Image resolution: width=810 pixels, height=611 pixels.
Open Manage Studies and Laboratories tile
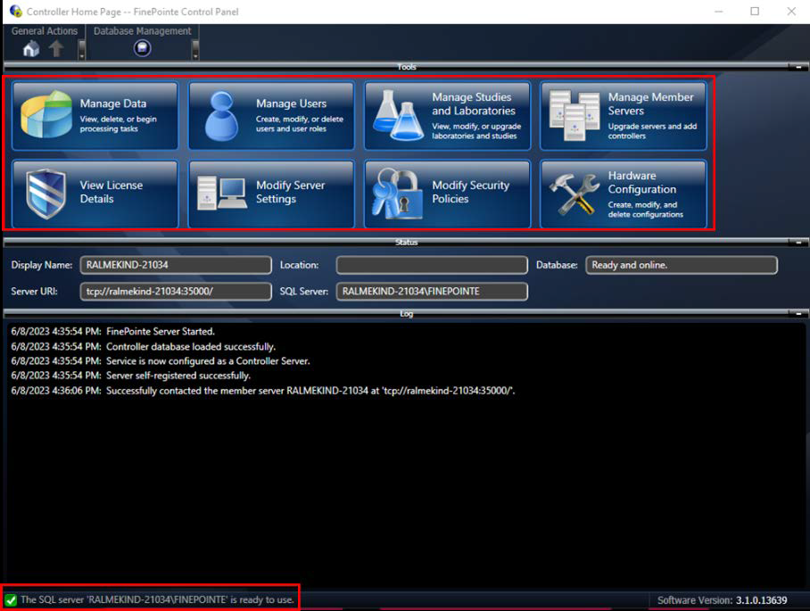(447, 116)
